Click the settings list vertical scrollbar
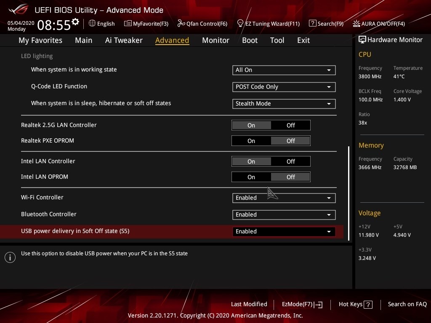The image size is (431, 323). (349, 193)
